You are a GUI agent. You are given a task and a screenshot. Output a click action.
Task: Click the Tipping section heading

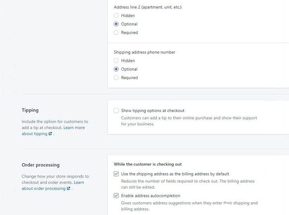[x=30, y=110]
